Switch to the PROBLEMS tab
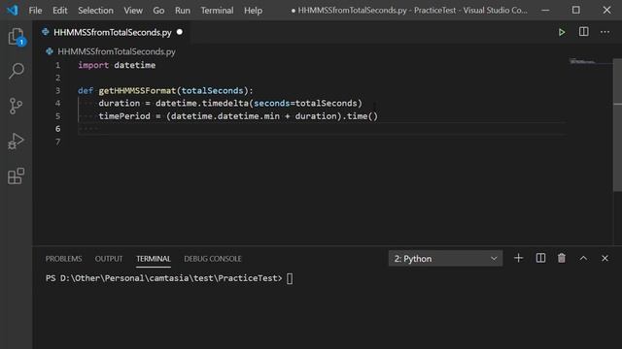Screen dimensions: 622x349 click(63, 259)
